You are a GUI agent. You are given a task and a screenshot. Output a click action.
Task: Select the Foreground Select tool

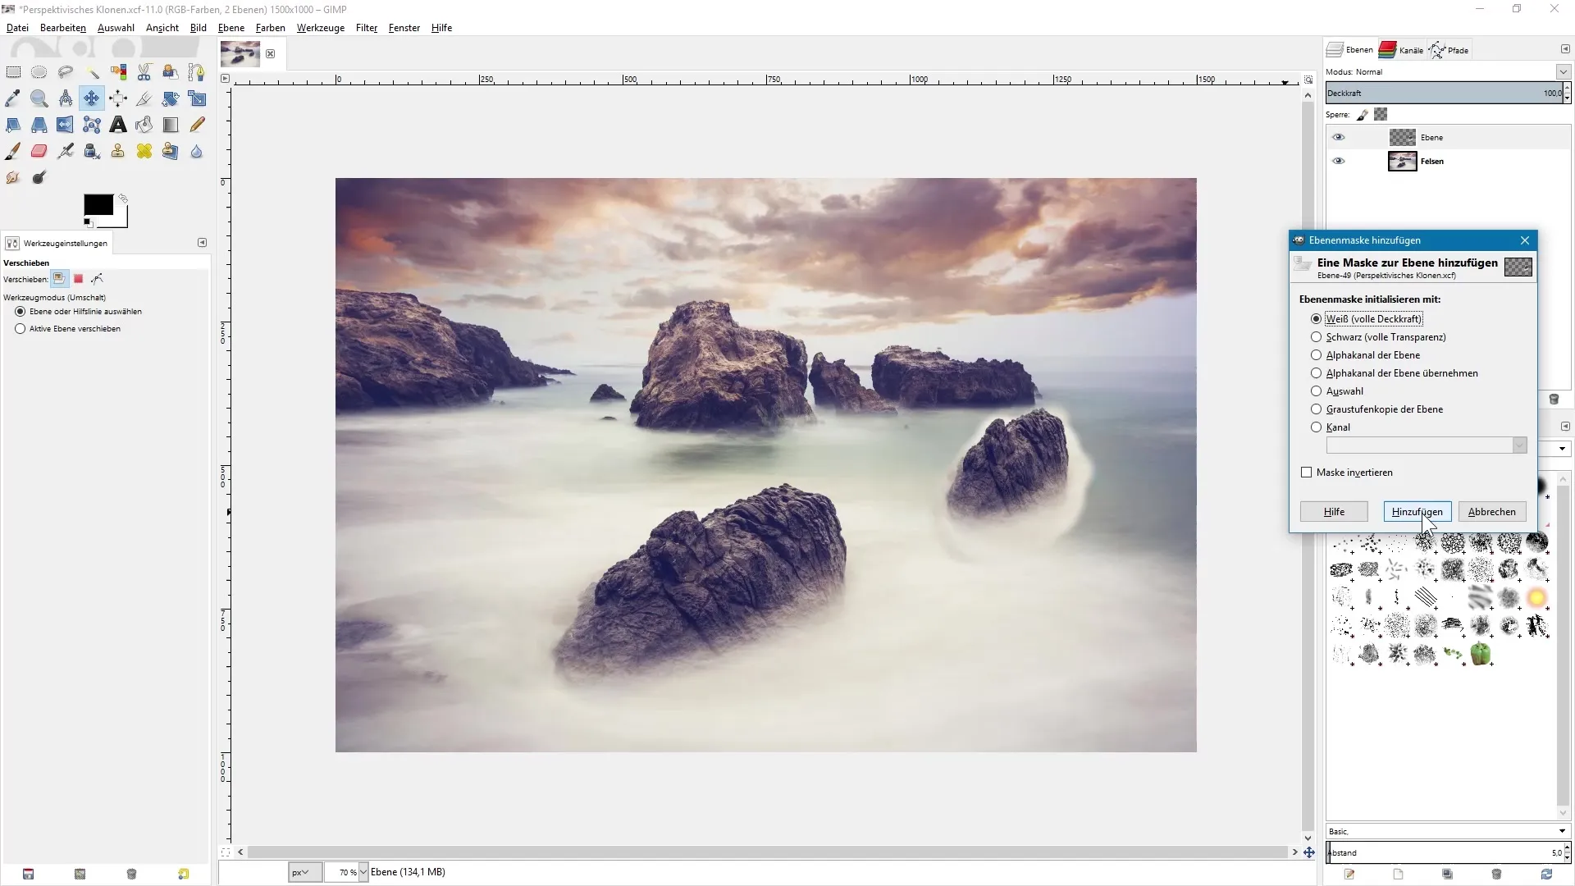coord(171,72)
